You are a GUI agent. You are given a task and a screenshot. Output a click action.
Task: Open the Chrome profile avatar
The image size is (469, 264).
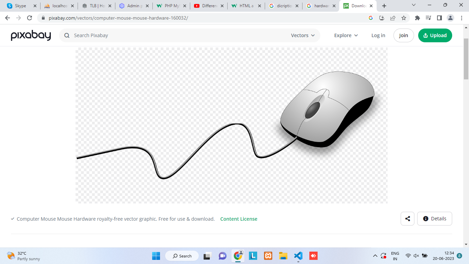click(x=450, y=18)
